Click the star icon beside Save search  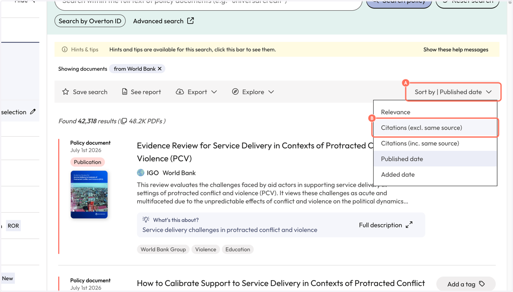(65, 92)
